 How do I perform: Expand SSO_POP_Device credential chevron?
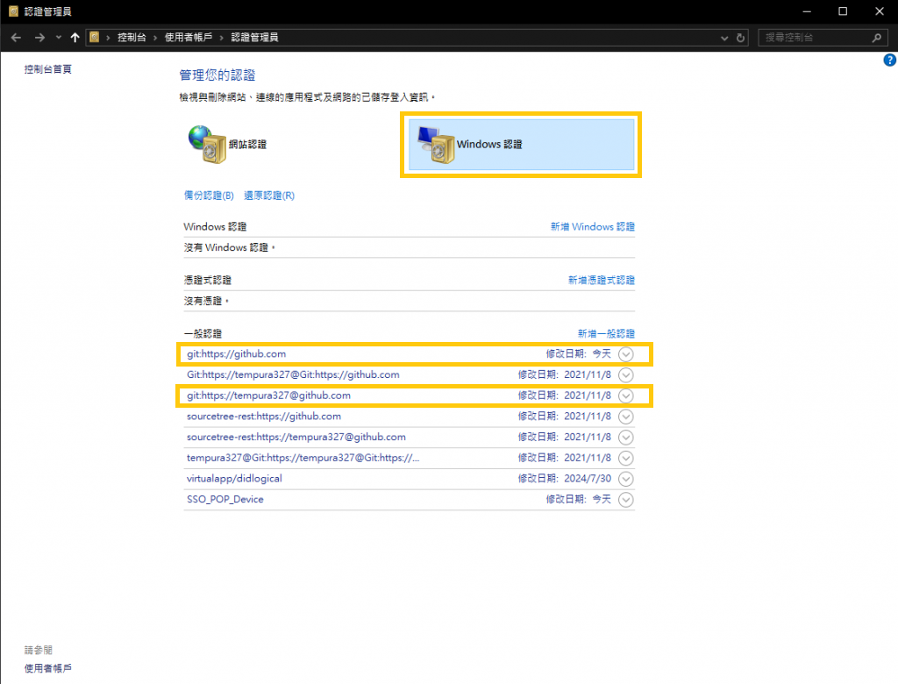click(x=626, y=500)
